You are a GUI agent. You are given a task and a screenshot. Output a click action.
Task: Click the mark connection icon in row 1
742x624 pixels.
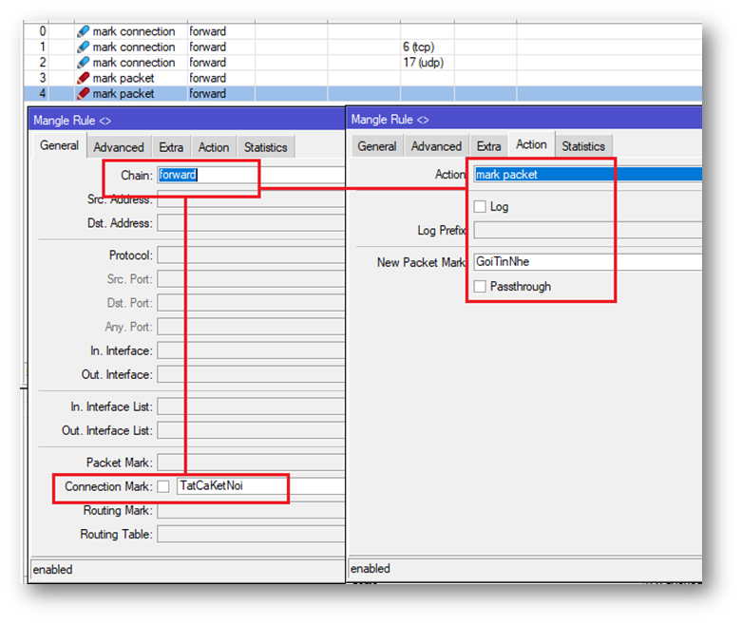click(x=84, y=47)
